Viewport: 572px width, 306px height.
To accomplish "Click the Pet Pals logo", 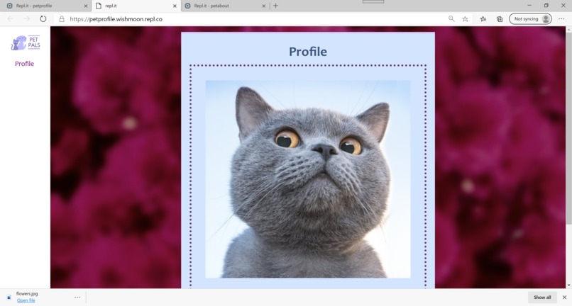I will (26, 43).
